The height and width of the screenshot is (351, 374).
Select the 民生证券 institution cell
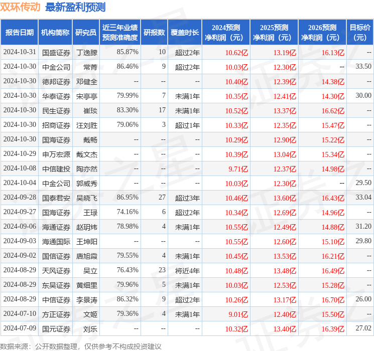click(x=56, y=111)
